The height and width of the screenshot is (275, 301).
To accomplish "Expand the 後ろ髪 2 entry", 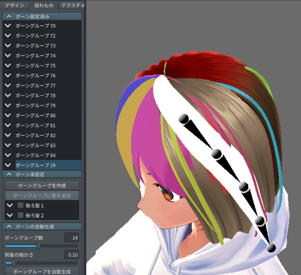I will [x=10, y=216].
